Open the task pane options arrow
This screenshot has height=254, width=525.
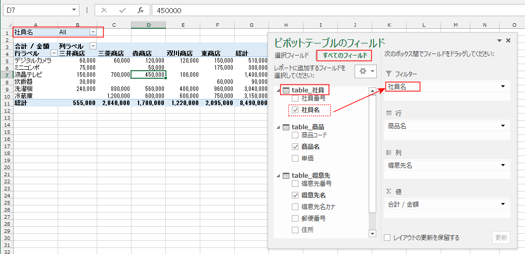point(500,40)
